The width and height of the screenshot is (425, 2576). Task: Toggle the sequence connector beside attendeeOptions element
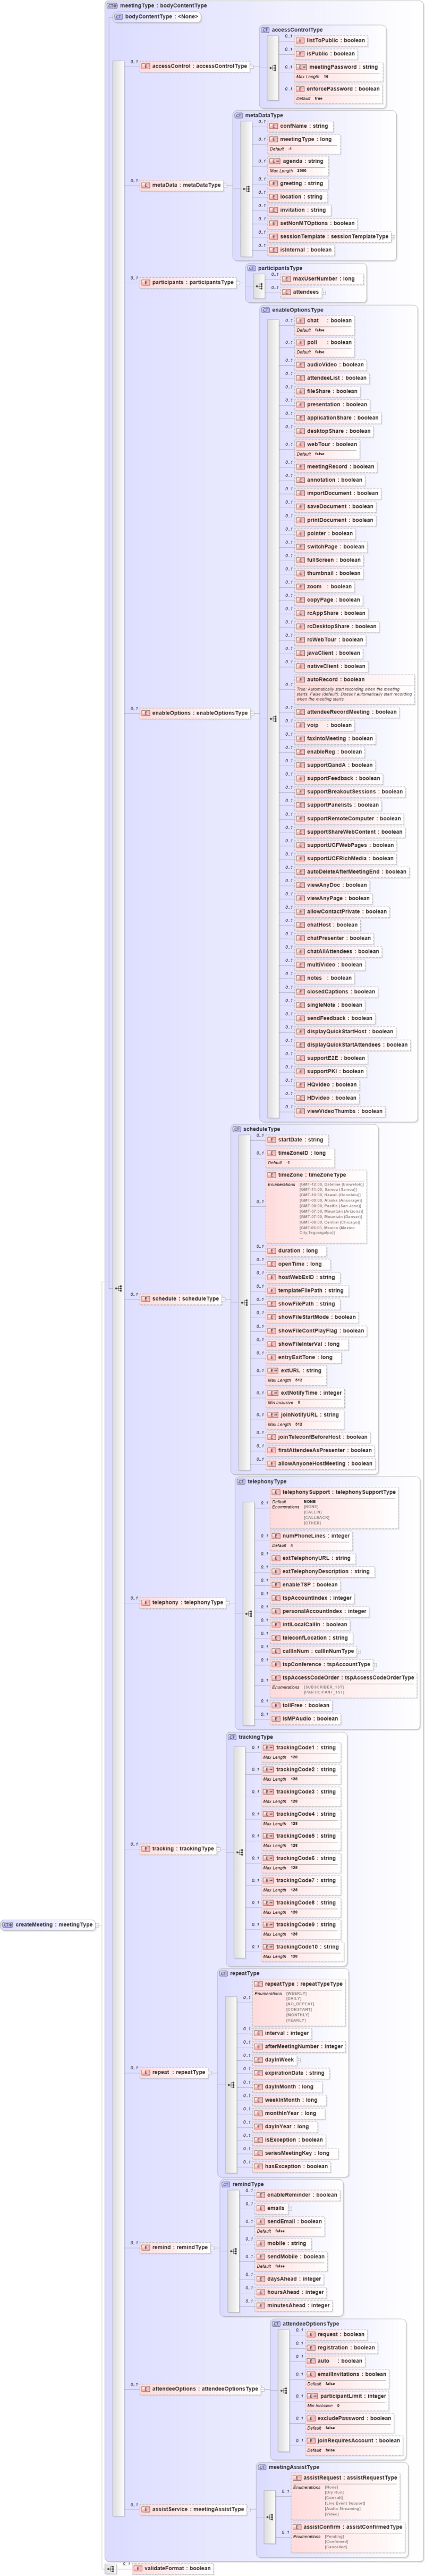coord(283,2391)
